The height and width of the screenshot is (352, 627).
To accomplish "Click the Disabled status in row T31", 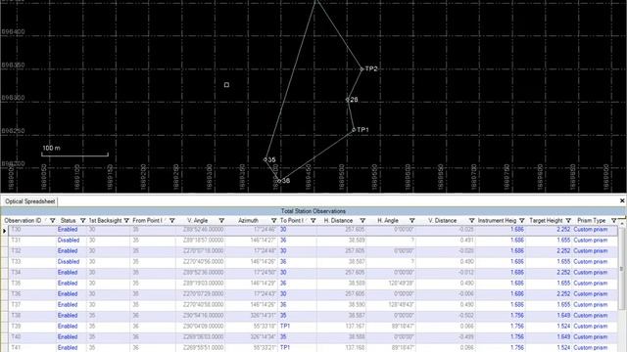I will [69, 241].
